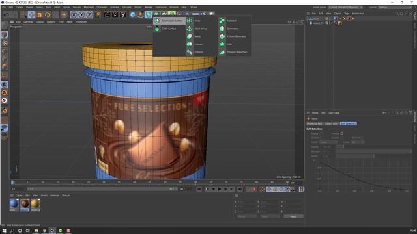Open Render View clapperboard icon
417x234 pixels.
click(x=107, y=15)
